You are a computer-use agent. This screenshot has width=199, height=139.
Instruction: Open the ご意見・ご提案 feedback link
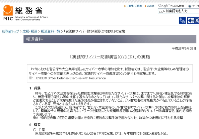[x=134, y=6]
